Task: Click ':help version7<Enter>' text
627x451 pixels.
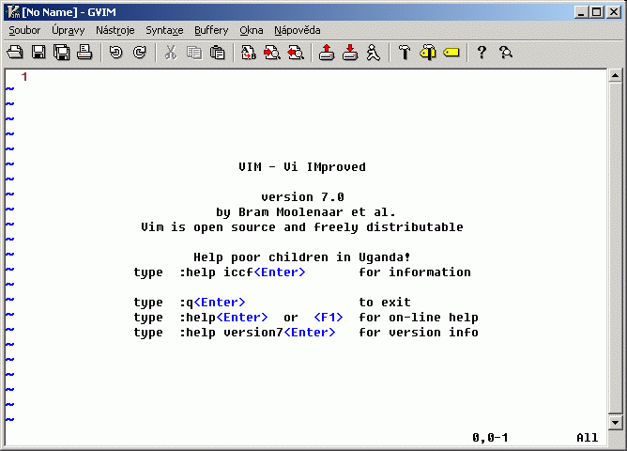Action: [x=257, y=333]
